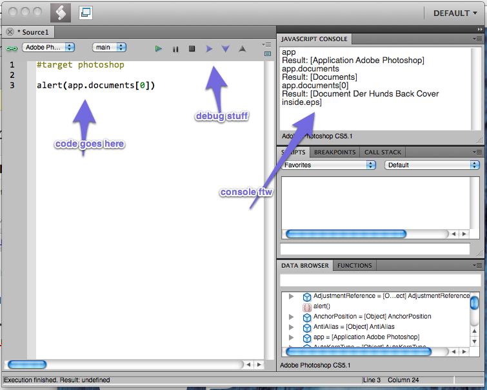This screenshot has height=390, width=487.
Task: Open Data Browser panel flyout menu
Action: 478,266
